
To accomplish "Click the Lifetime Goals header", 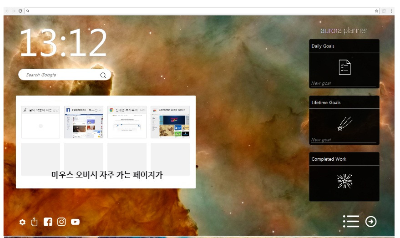I will point(344,102).
